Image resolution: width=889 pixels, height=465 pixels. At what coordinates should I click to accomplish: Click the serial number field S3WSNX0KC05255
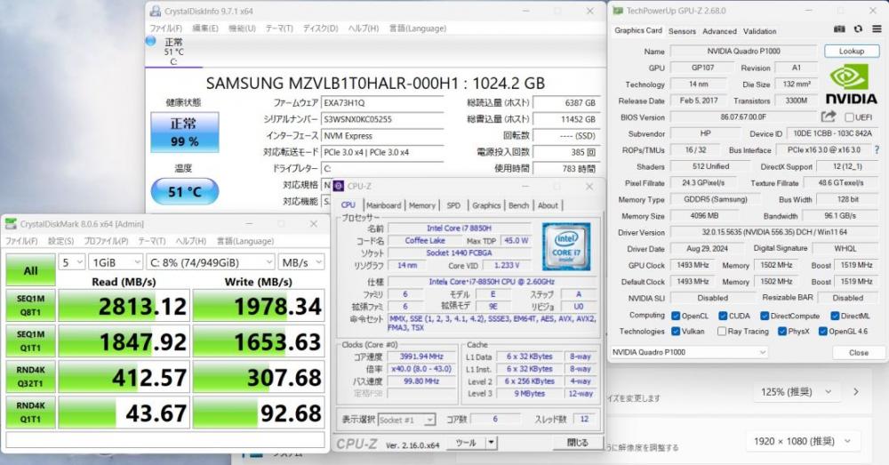[382, 119]
